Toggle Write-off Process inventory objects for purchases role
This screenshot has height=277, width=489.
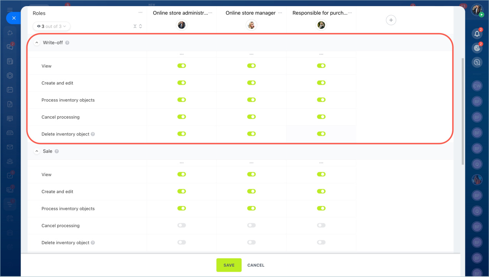click(x=321, y=100)
